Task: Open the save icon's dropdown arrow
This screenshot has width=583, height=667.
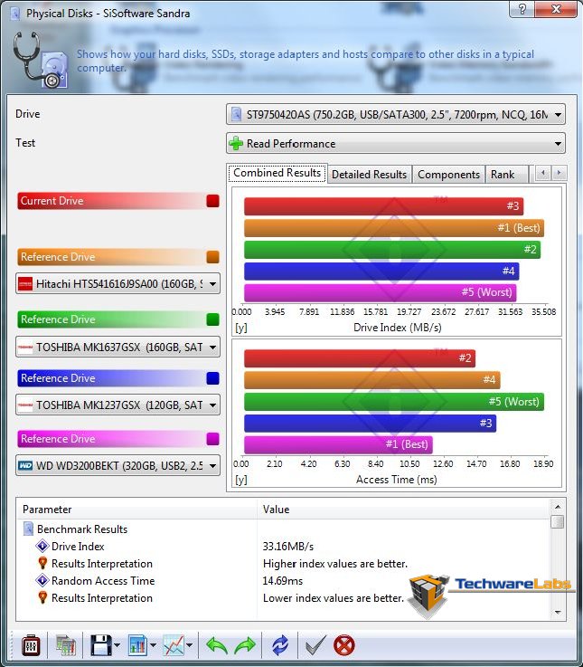Action: coord(117,645)
